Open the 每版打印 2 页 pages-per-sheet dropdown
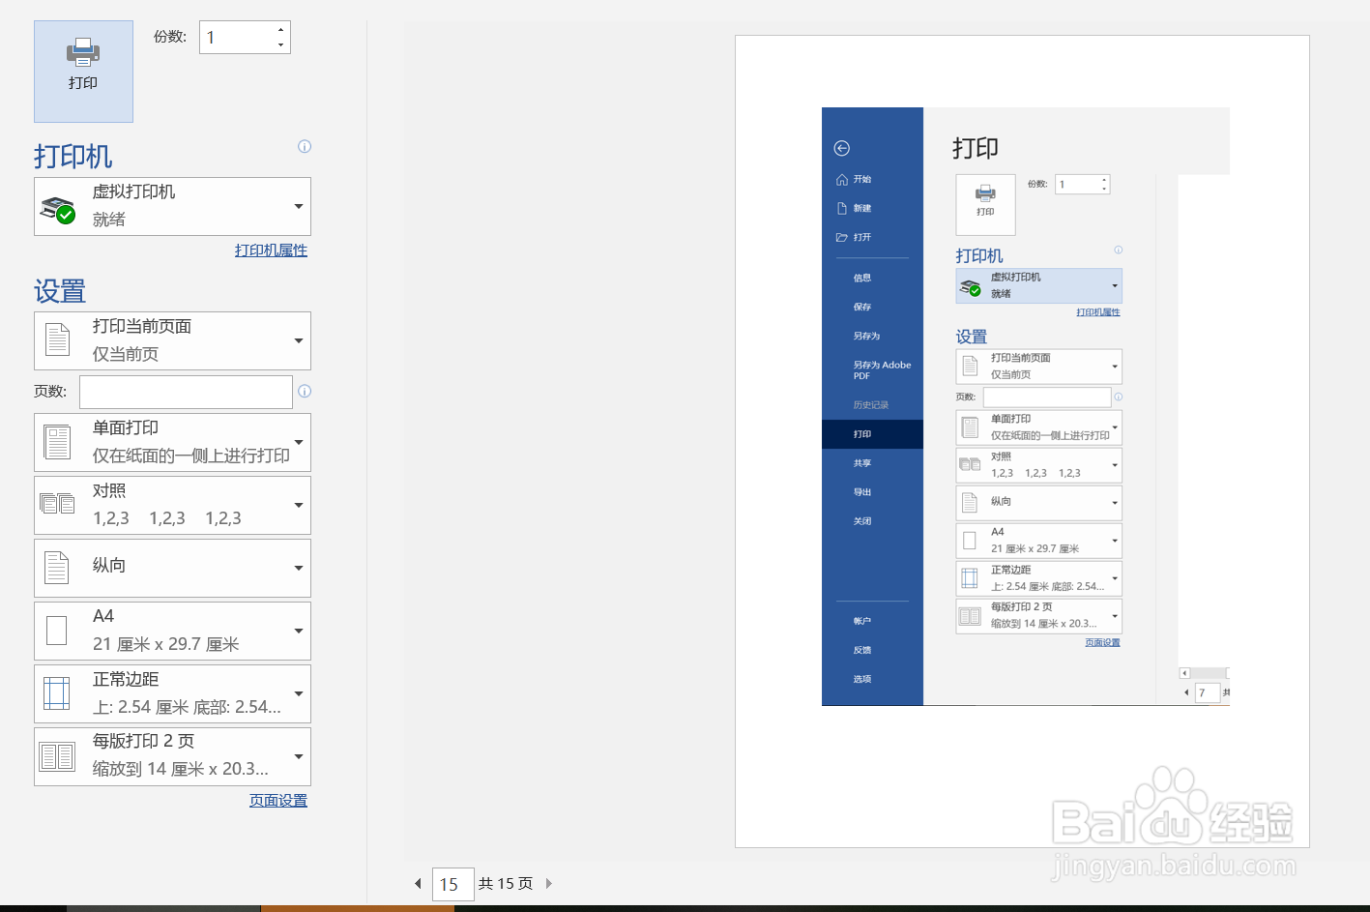This screenshot has width=1370, height=912. [172, 756]
